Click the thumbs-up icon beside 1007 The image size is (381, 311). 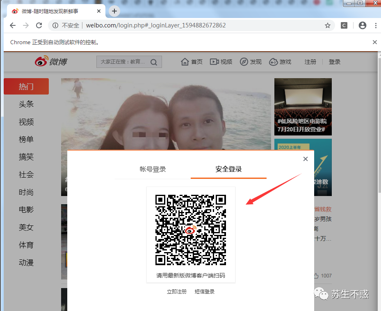[316, 276]
